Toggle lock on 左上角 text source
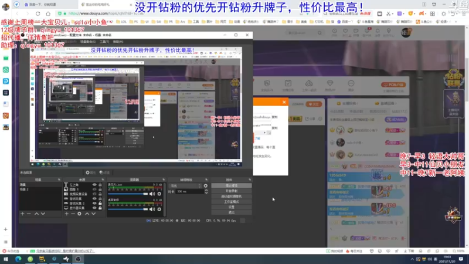Image resolution: width=469 pixels, height=264 pixels. pos(100,185)
